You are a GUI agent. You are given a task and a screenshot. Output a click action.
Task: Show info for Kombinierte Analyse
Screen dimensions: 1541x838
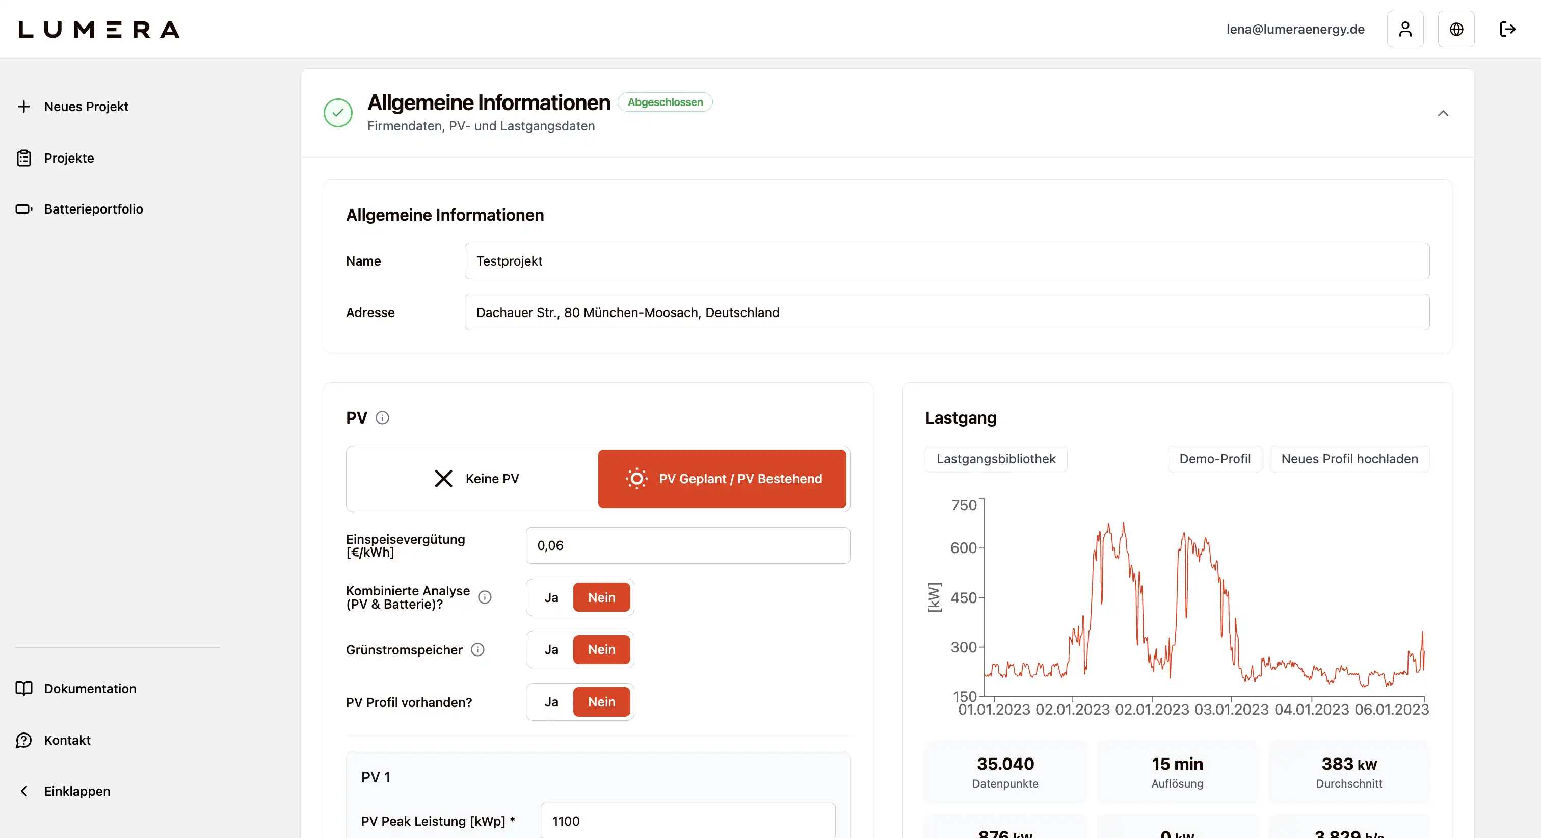point(485,597)
